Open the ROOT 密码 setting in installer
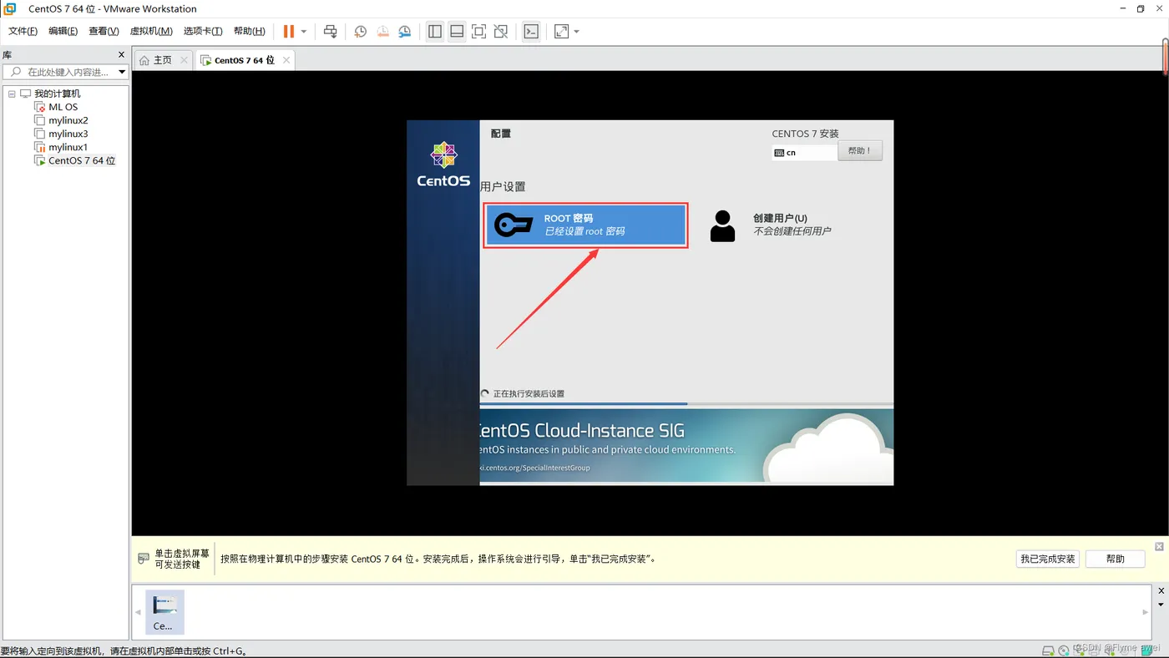 coord(585,225)
